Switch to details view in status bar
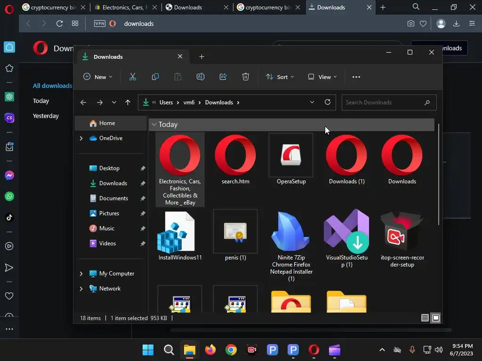 (x=425, y=318)
